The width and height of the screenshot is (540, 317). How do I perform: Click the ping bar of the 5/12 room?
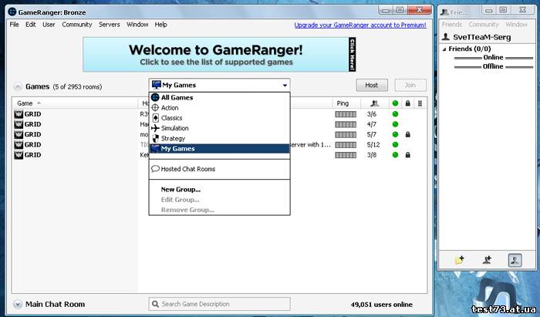point(346,145)
